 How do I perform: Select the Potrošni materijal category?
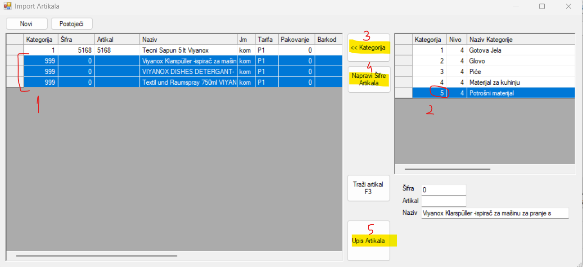pos(485,93)
